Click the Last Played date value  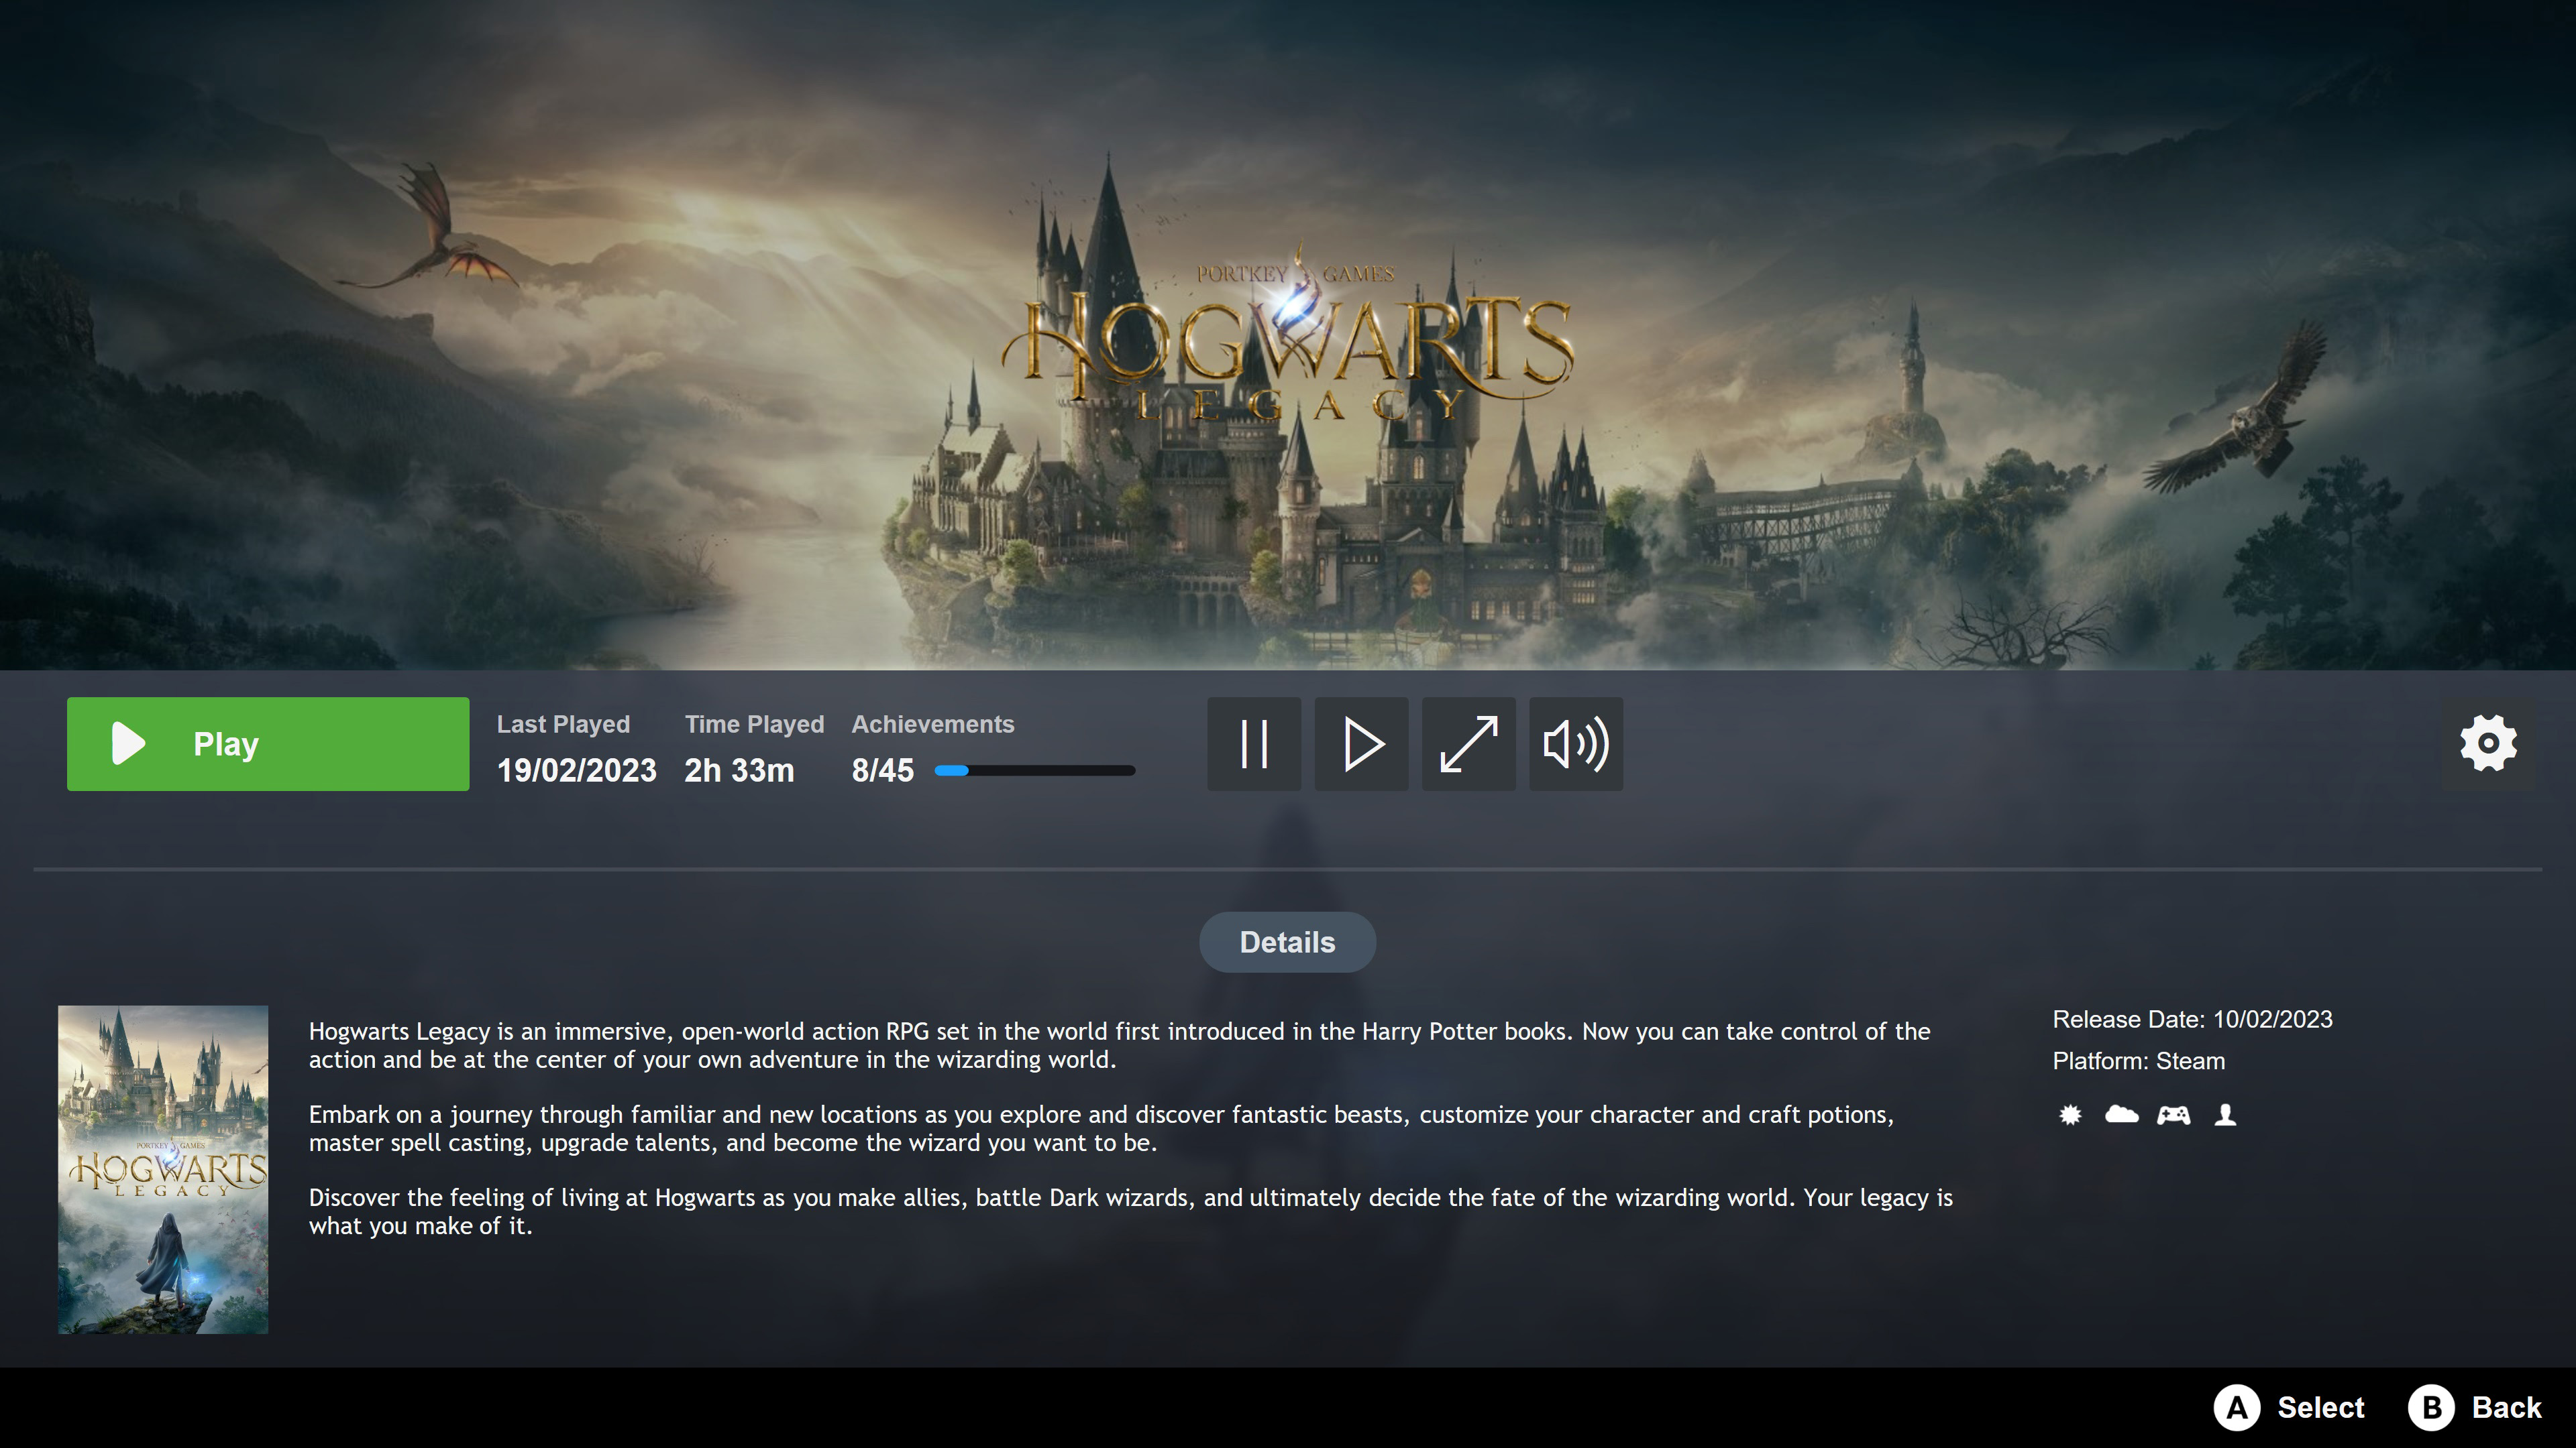(577, 770)
